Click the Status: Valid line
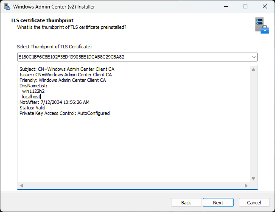This screenshot has width=275, height=212. tap(32, 108)
